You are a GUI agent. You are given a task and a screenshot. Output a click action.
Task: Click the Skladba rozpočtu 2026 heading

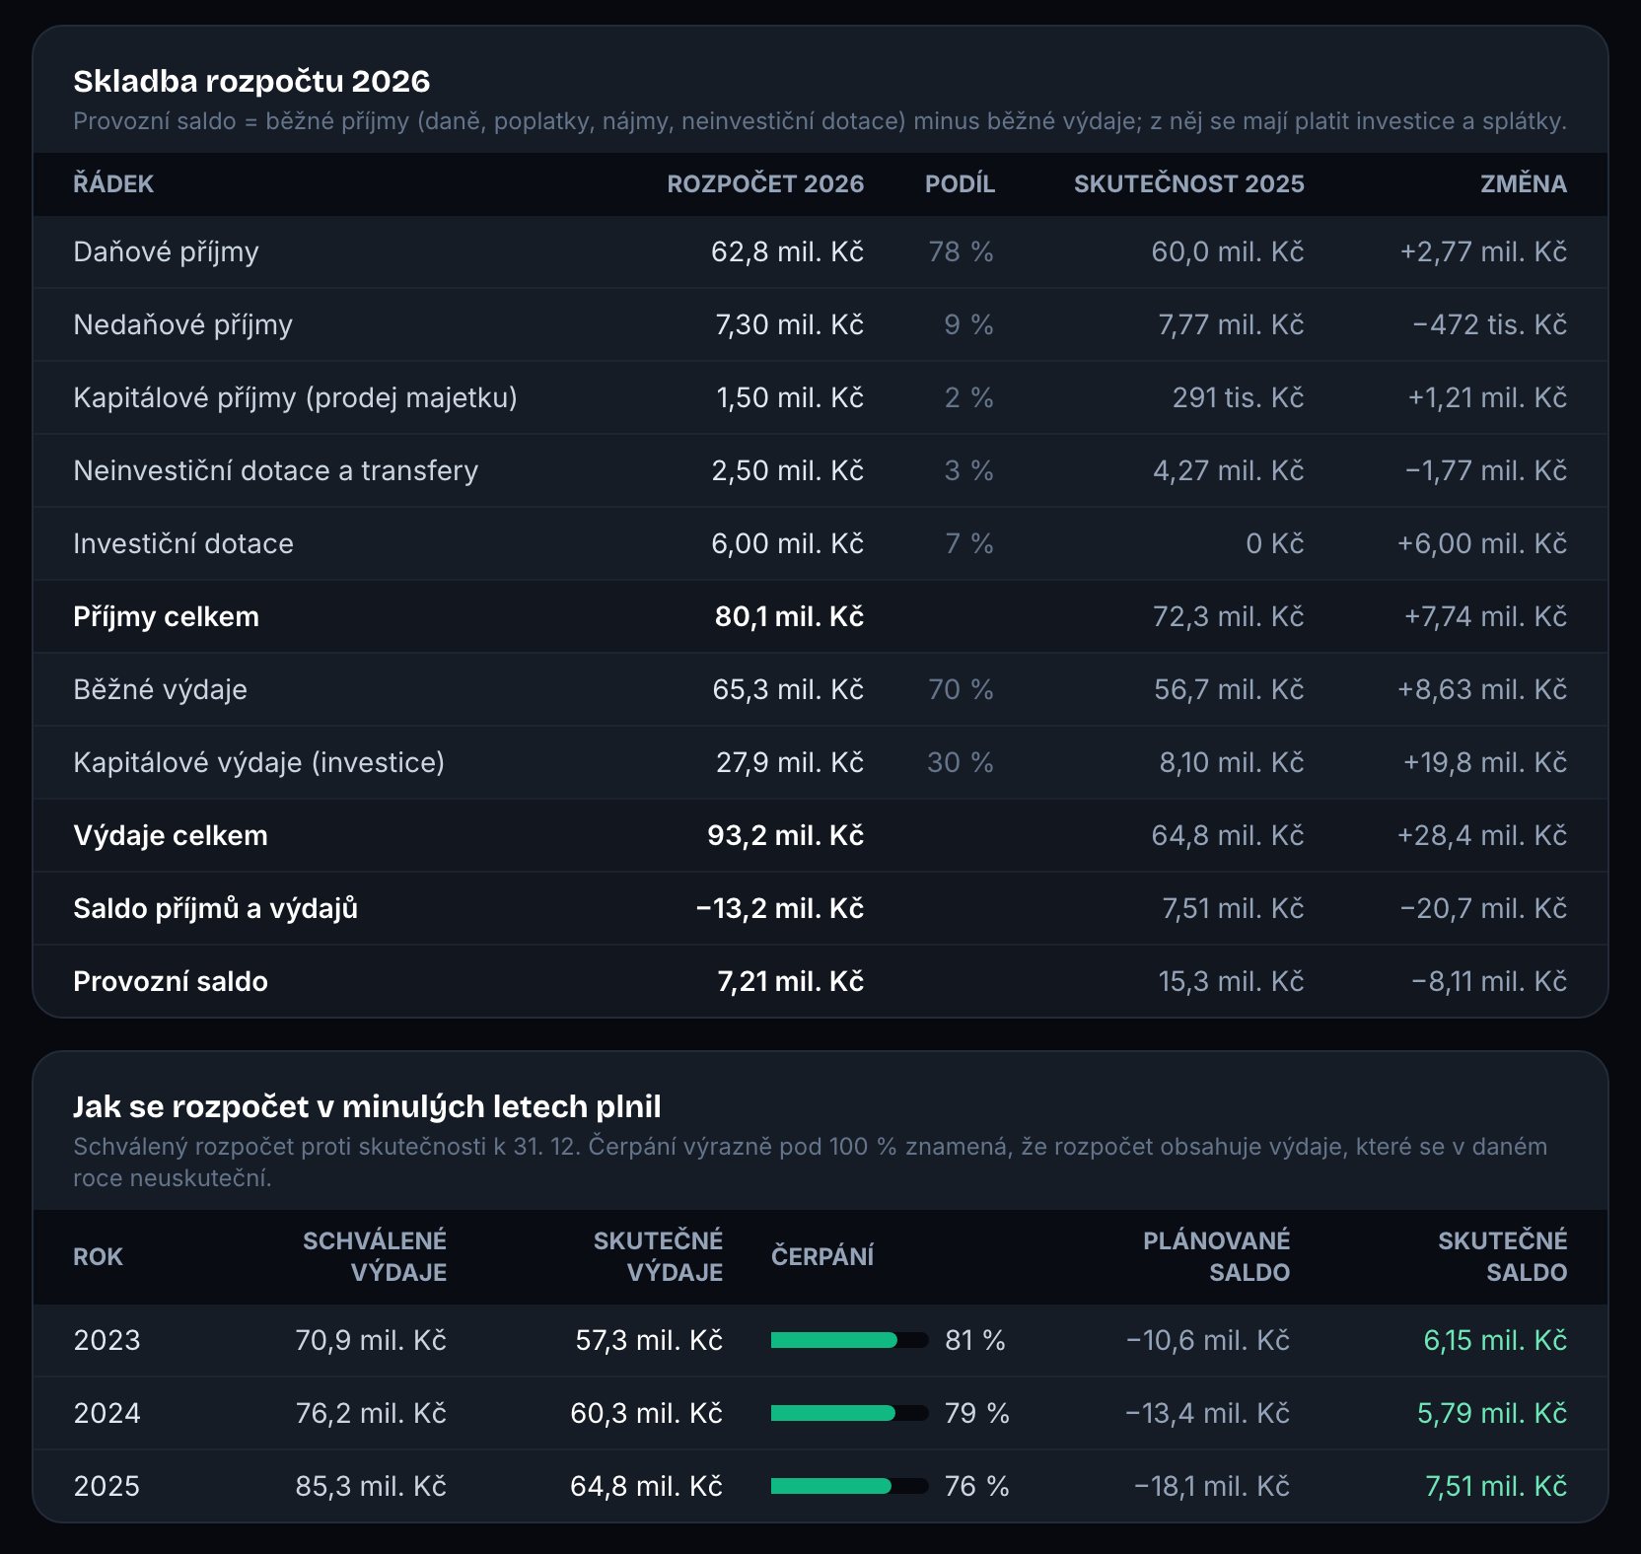click(251, 82)
